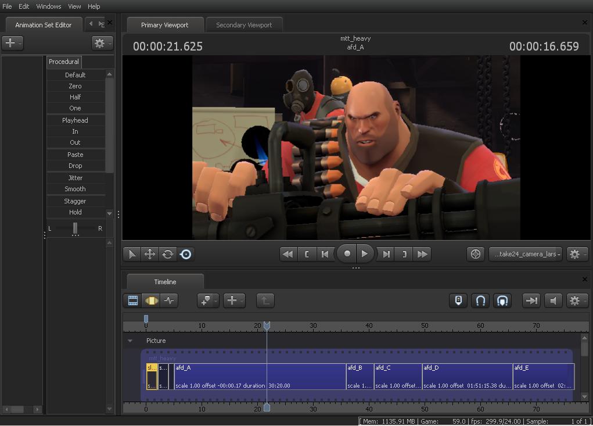Viewport: 593px width, 426px height.
Task: Toggle the timeline mute speaker icon
Action: coord(554,300)
